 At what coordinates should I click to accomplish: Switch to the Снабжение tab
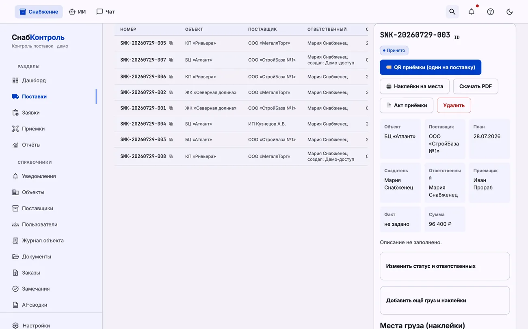pos(39,12)
